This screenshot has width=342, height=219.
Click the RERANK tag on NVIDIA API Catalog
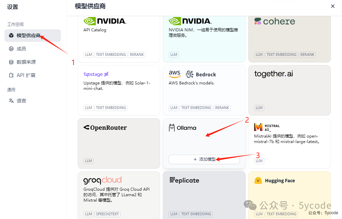coord(137,54)
